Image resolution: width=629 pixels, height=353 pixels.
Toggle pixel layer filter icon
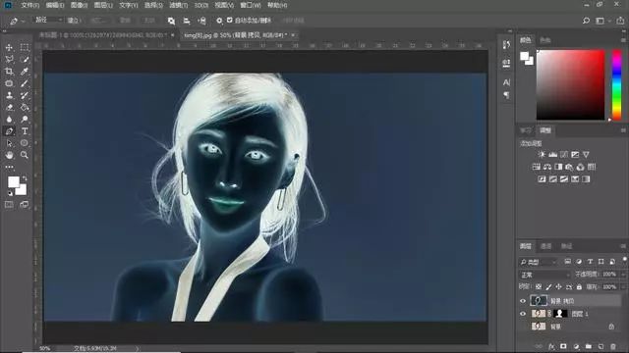568,262
